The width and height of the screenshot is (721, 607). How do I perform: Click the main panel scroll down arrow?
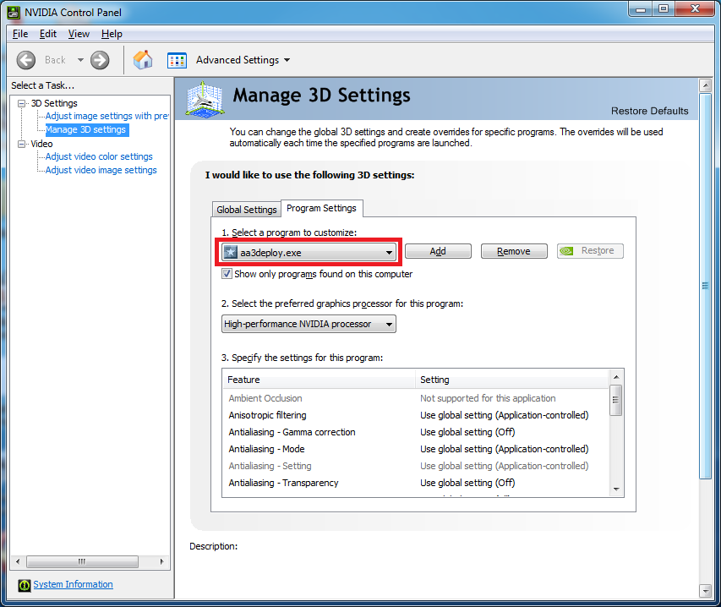click(x=705, y=590)
